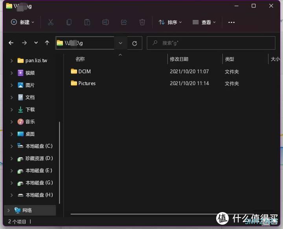Sort by the 修改日期 column header

179,59
